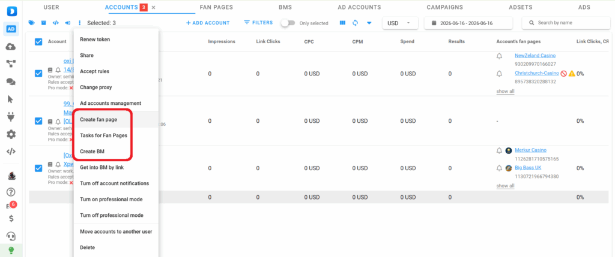The image size is (615, 257).
Task: Open the help question mark icon
Action: point(11,192)
